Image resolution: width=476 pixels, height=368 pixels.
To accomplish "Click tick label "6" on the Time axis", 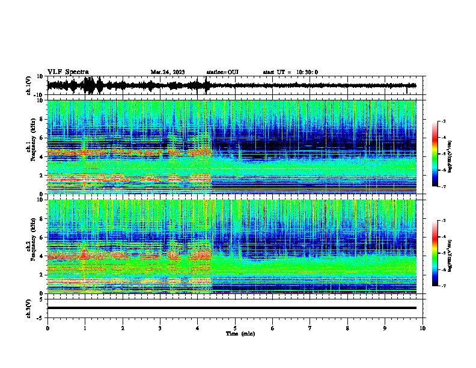I will pyautogui.click(x=273, y=328).
